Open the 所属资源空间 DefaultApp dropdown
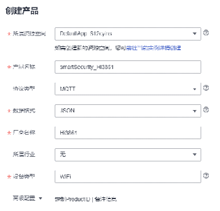This screenshot has width=220, height=211. point(128,34)
